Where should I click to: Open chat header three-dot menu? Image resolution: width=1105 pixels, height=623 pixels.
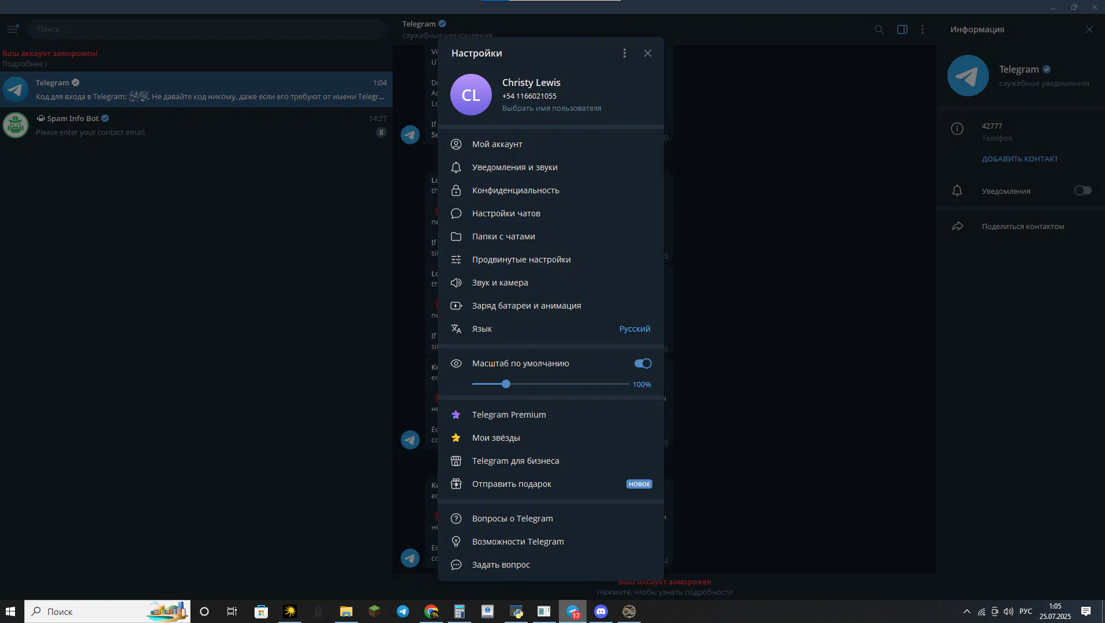coord(923,29)
